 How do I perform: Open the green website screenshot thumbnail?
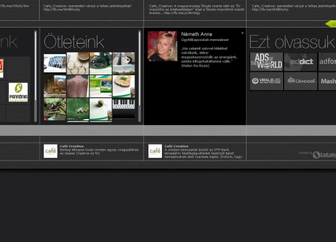[101, 86]
